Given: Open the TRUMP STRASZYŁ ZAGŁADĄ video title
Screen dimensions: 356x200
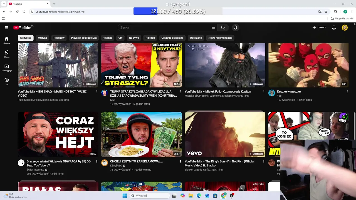Looking at the screenshot, I should click(144, 94).
